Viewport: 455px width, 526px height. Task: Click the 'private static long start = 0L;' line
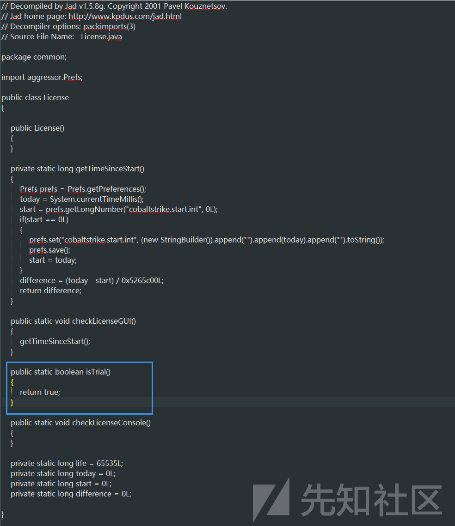tap(61, 484)
